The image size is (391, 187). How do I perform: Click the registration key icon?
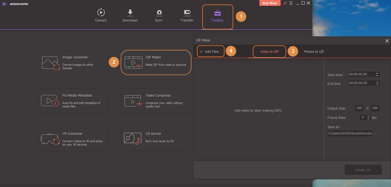pos(285,3)
